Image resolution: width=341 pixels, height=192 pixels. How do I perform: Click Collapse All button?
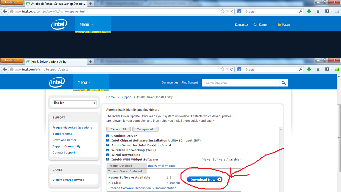click(x=145, y=129)
